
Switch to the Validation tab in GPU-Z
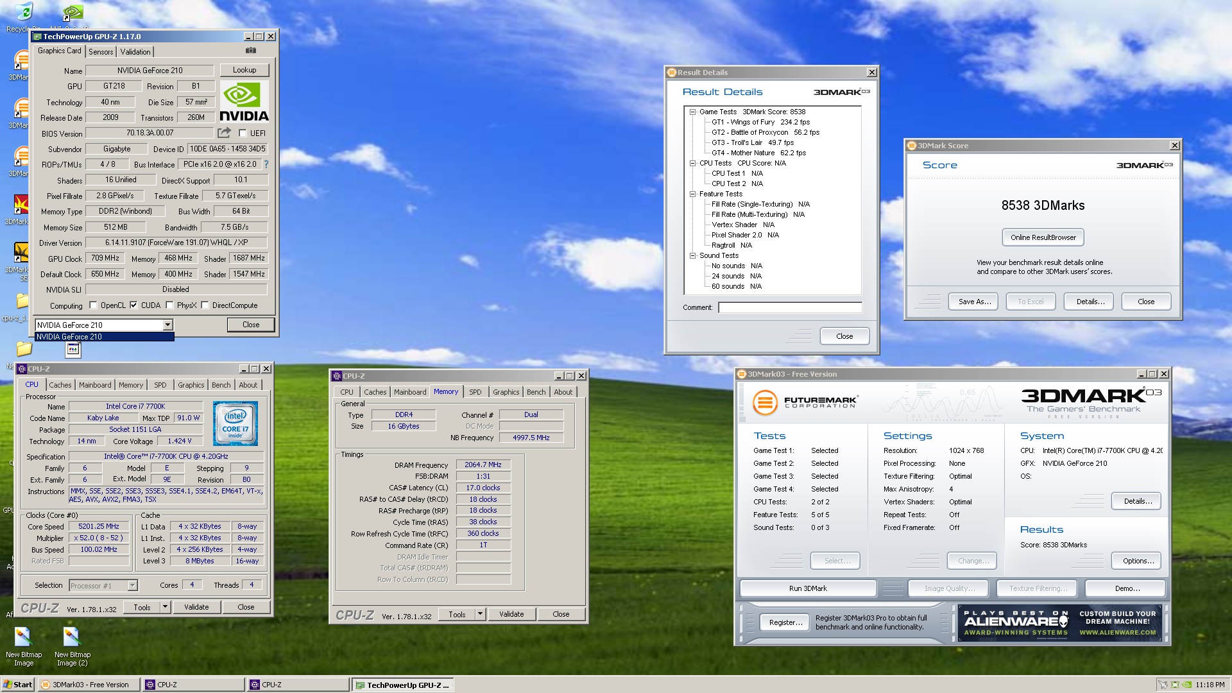(135, 52)
